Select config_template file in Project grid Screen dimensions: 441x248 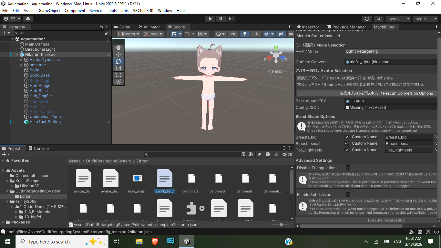tap(165, 181)
